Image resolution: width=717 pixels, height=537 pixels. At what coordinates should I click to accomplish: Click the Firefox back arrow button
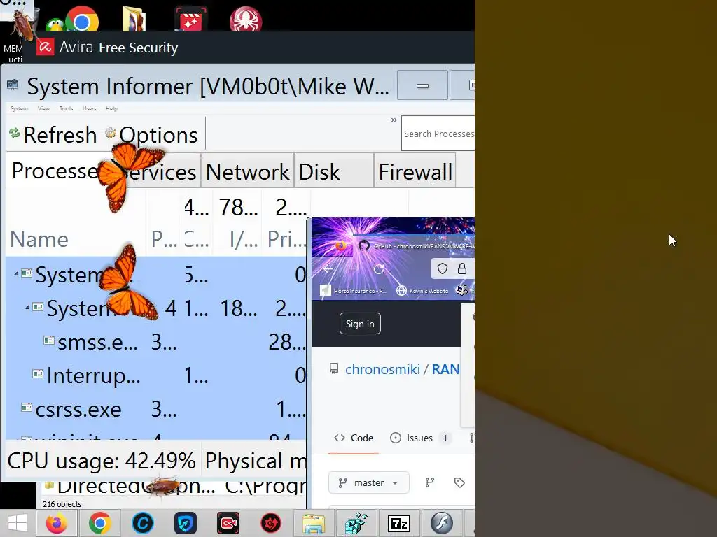[328, 269]
